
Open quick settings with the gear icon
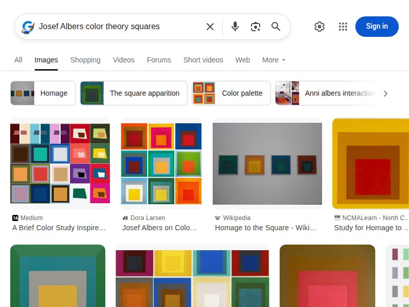click(x=320, y=27)
